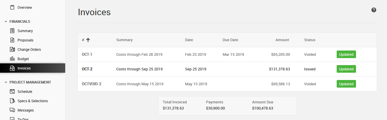Click the 'Mar 15 2019' due date
The height and width of the screenshot is (120, 387).
click(233, 54)
